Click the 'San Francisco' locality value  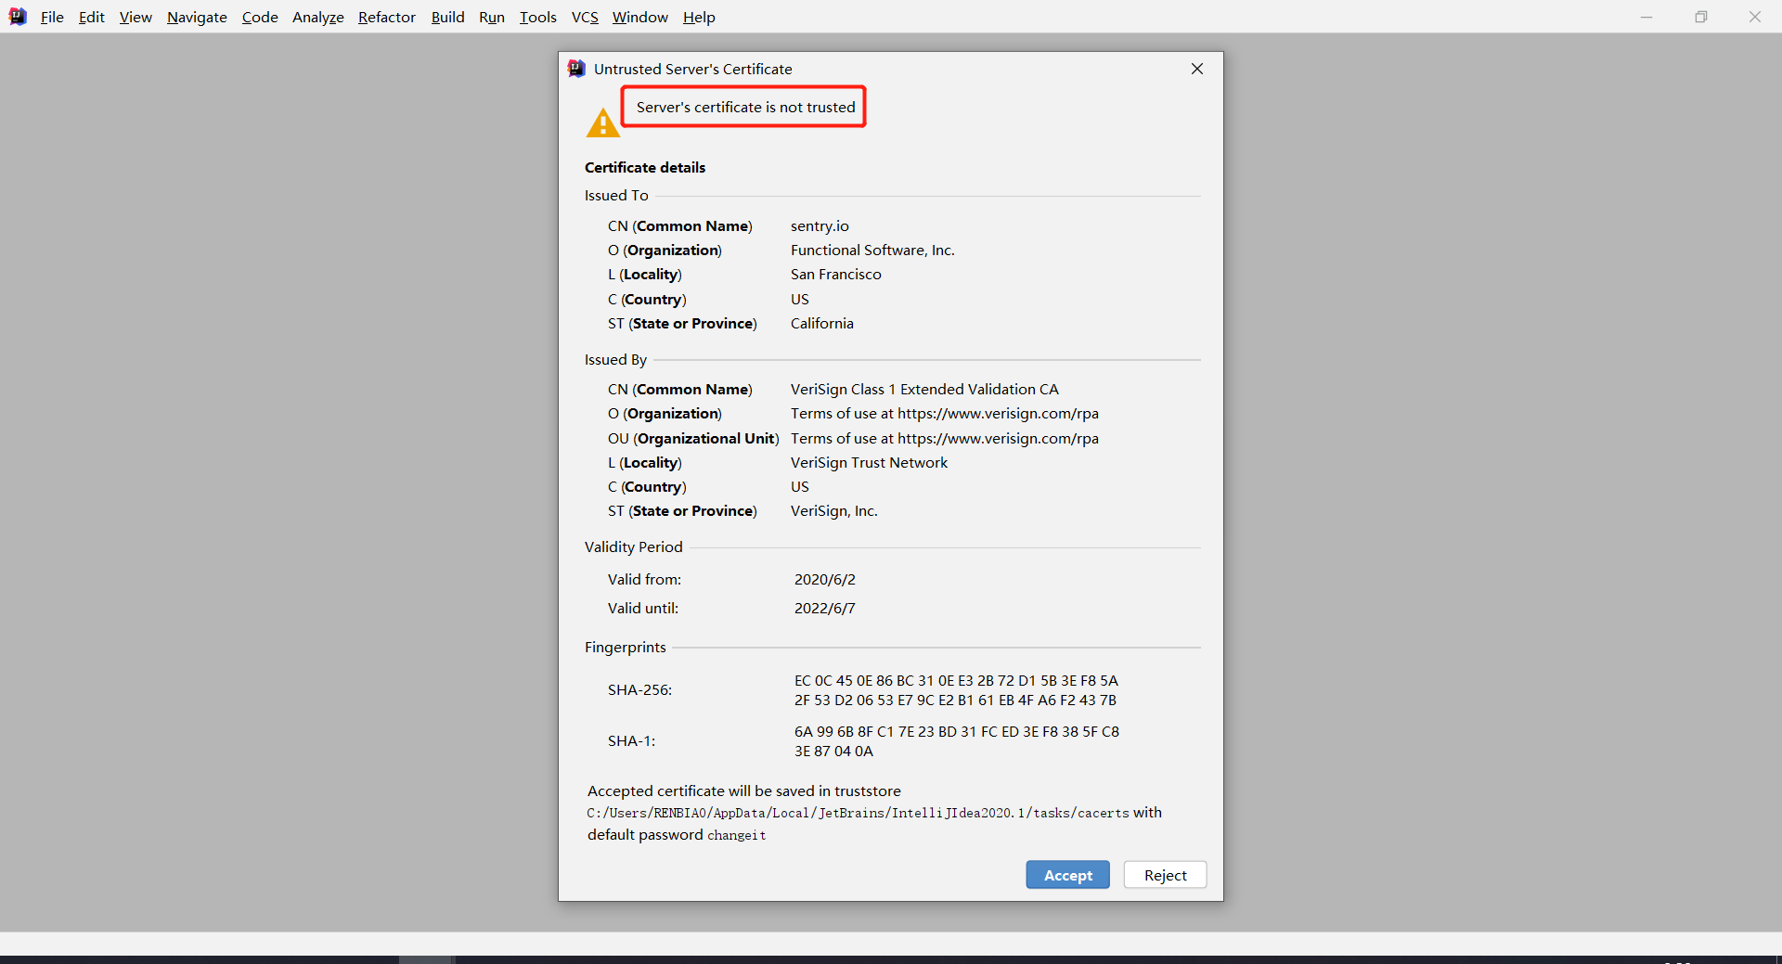click(x=836, y=274)
